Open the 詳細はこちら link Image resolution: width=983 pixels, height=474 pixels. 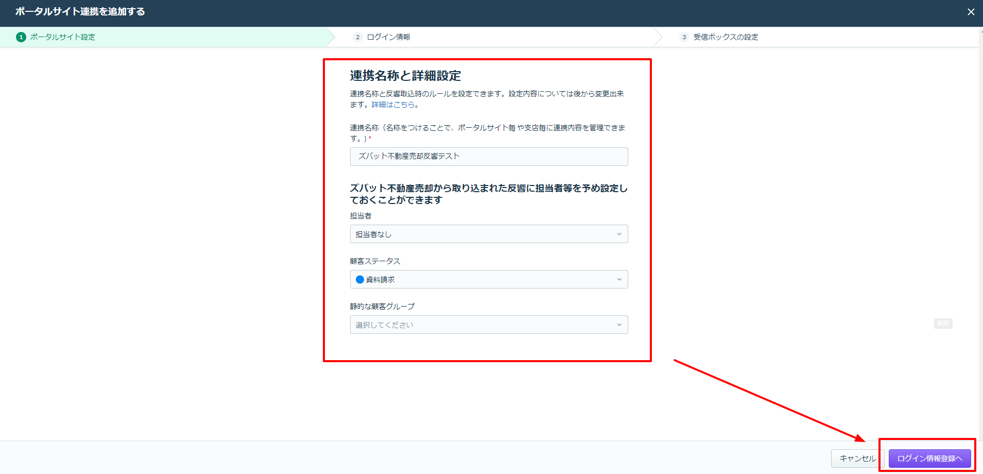coord(393,105)
